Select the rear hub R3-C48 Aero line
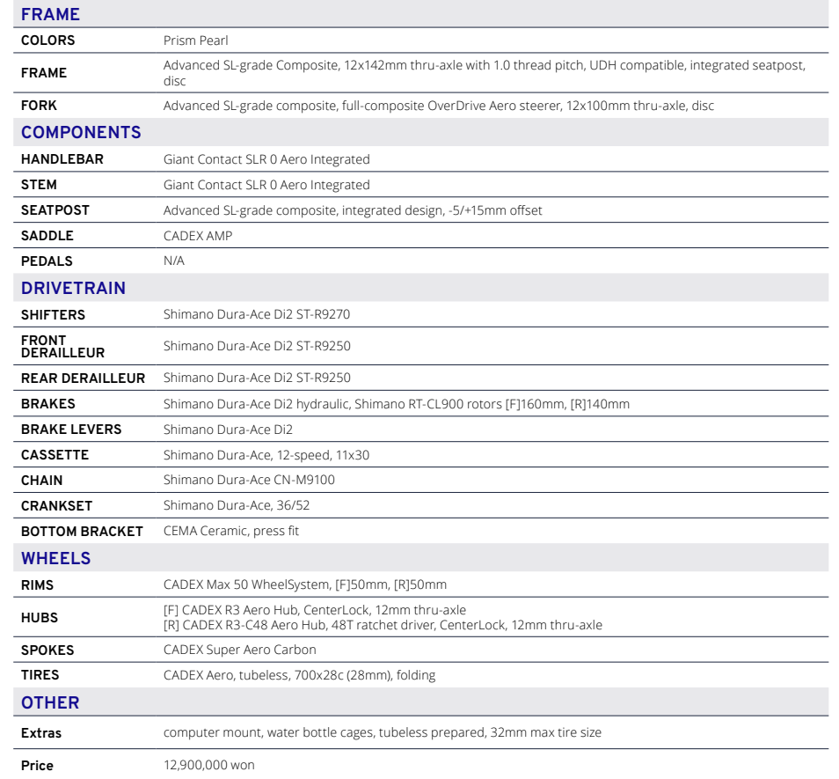839x779 pixels. 383,625
